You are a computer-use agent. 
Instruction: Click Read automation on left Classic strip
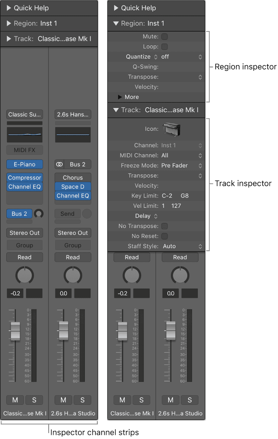(25, 257)
